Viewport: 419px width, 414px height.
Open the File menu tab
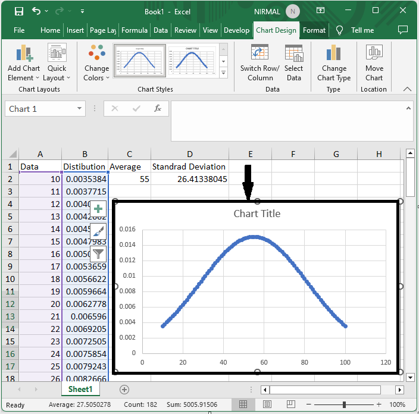click(19, 30)
